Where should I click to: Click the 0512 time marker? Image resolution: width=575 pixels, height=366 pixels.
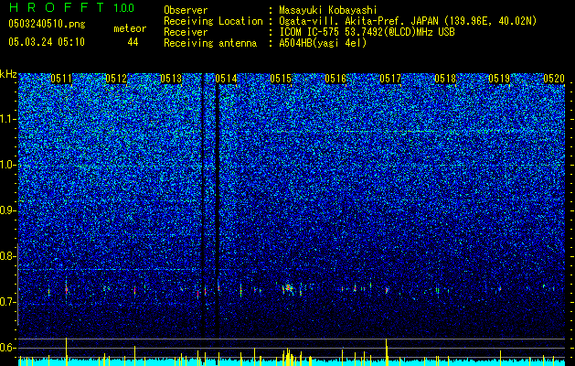click(116, 79)
